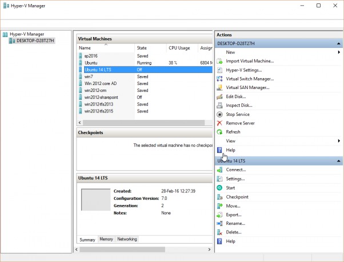Click the Help icon under DESKTOP-D28T27H actions
The height and width of the screenshot is (262, 344).
tap(219, 150)
